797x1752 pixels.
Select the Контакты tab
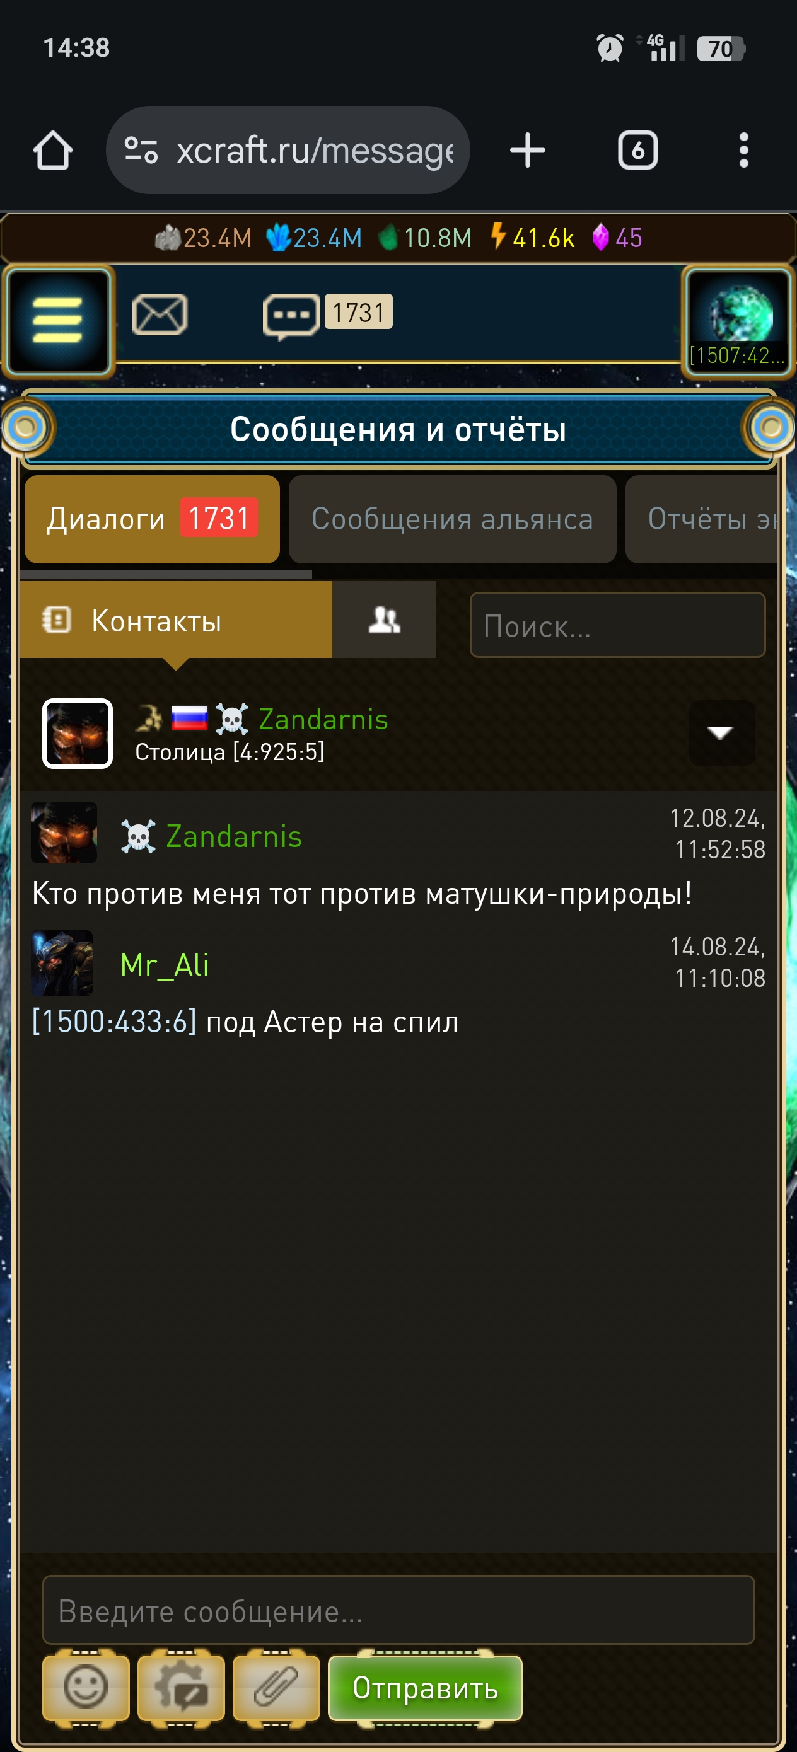click(x=177, y=620)
